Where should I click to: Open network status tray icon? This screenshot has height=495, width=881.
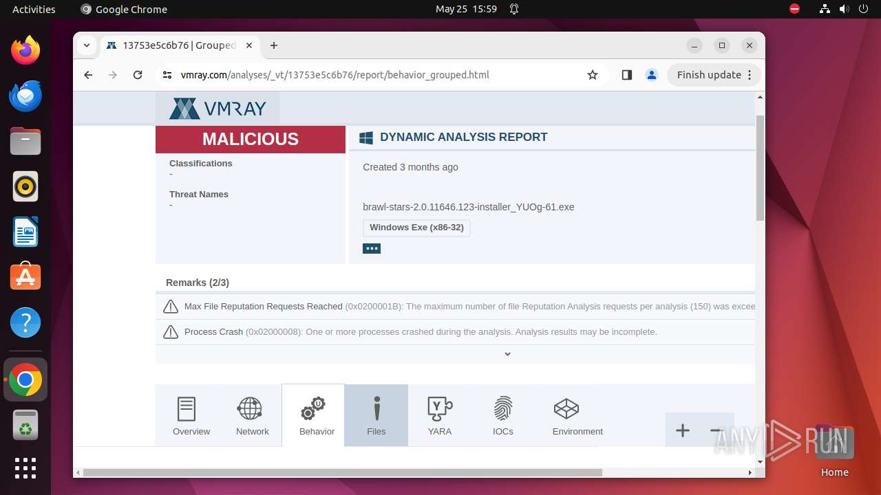tap(825, 9)
